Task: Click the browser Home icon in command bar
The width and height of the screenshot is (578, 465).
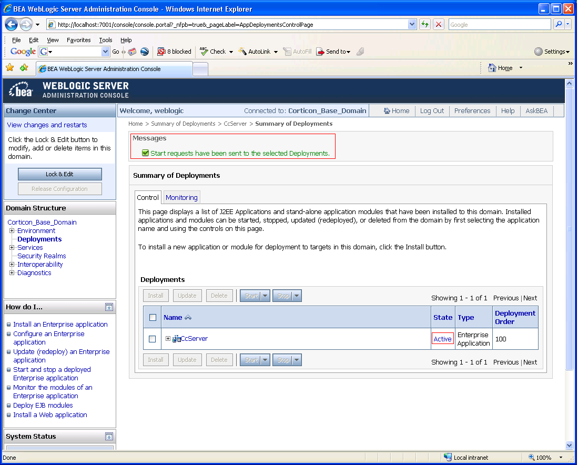Action: tap(492, 68)
